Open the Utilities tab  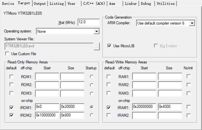click(166, 3)
